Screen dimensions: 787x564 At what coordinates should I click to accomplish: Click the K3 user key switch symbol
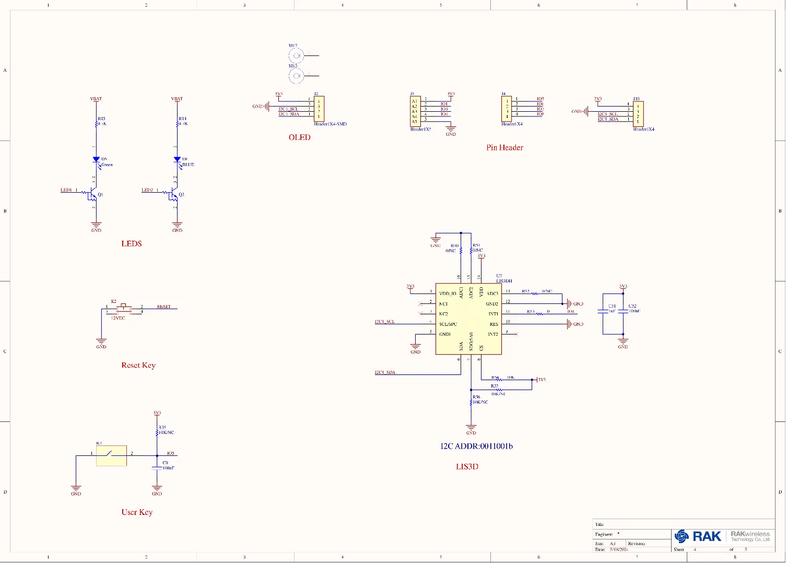click(111, 455)
